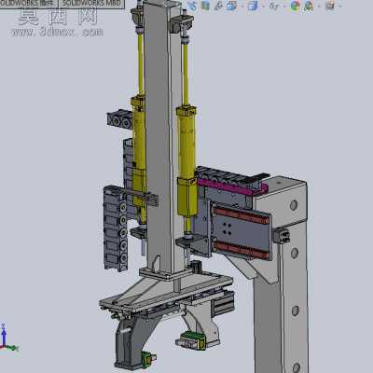Image resolution: width=373 pixels, height=373 pixels.
Task: Click the Display Style icon
Action: click(253, 6)
